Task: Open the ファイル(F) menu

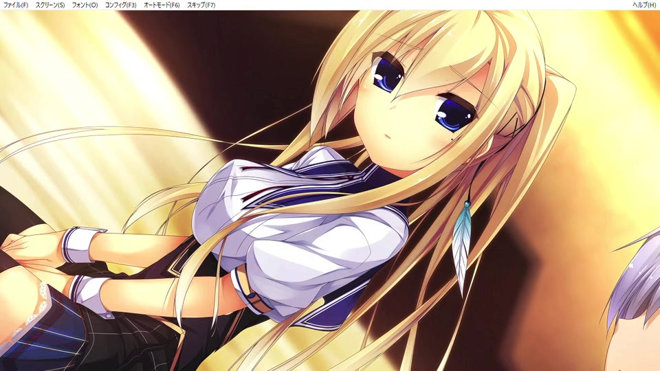Action: click(x=16, y=5)
